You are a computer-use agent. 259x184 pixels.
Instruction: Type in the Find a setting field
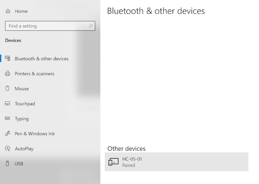tap(46, 26)
